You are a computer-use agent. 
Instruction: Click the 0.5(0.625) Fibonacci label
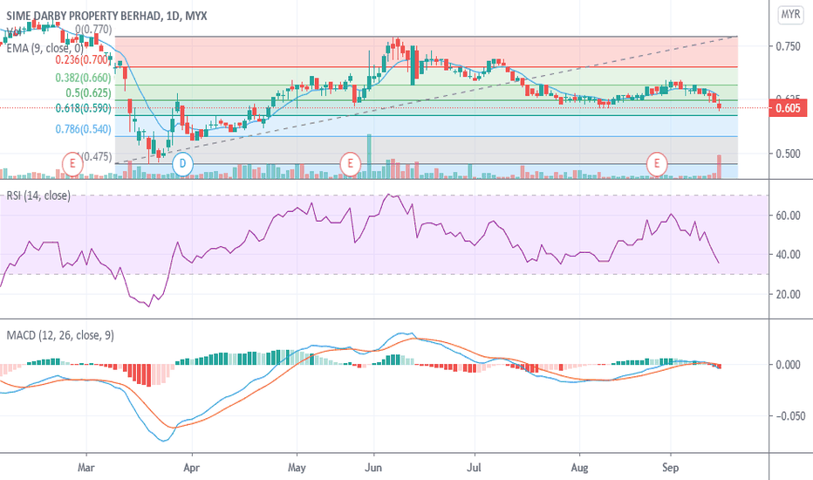point(88,93)
